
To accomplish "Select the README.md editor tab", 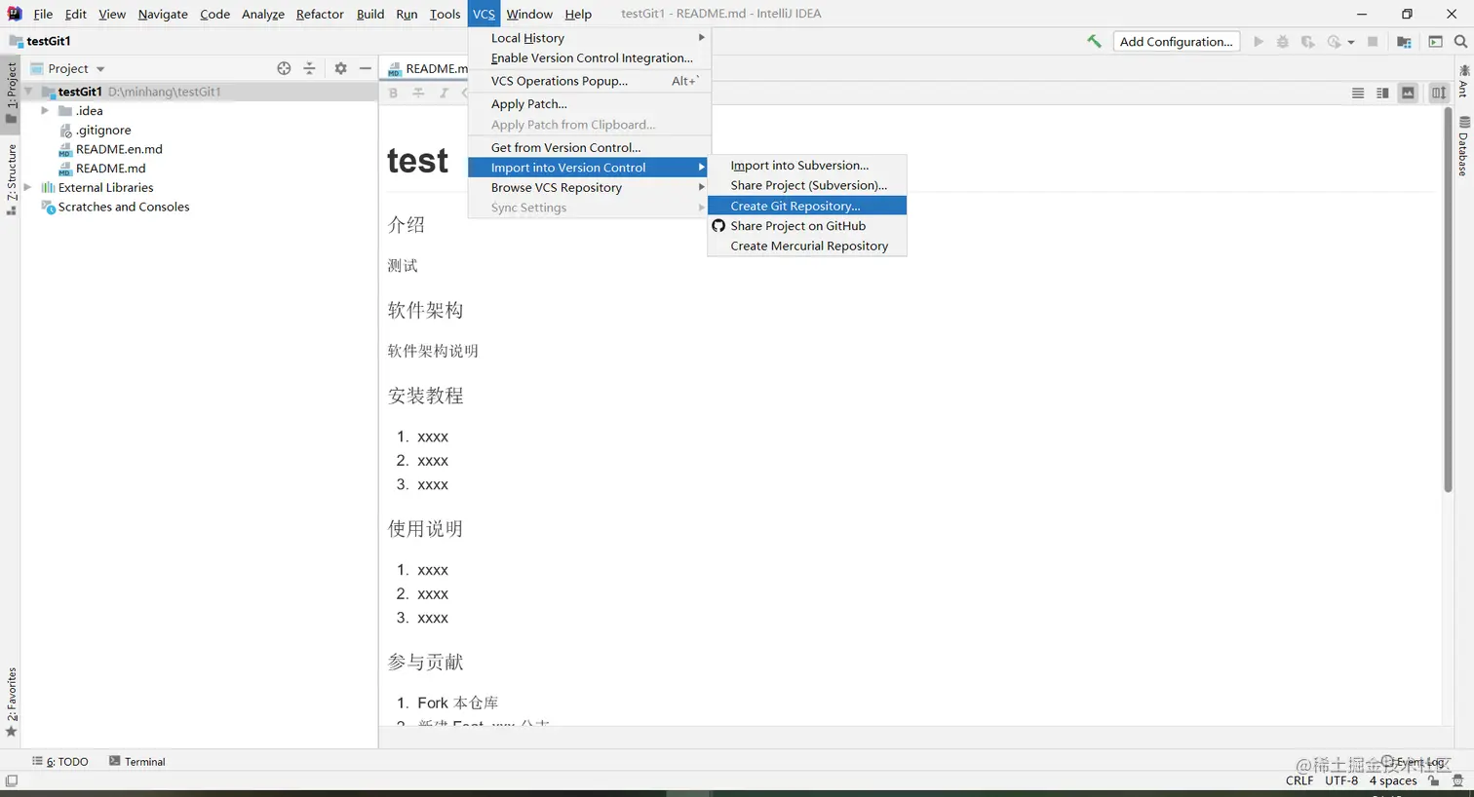I will click(427, 68).
